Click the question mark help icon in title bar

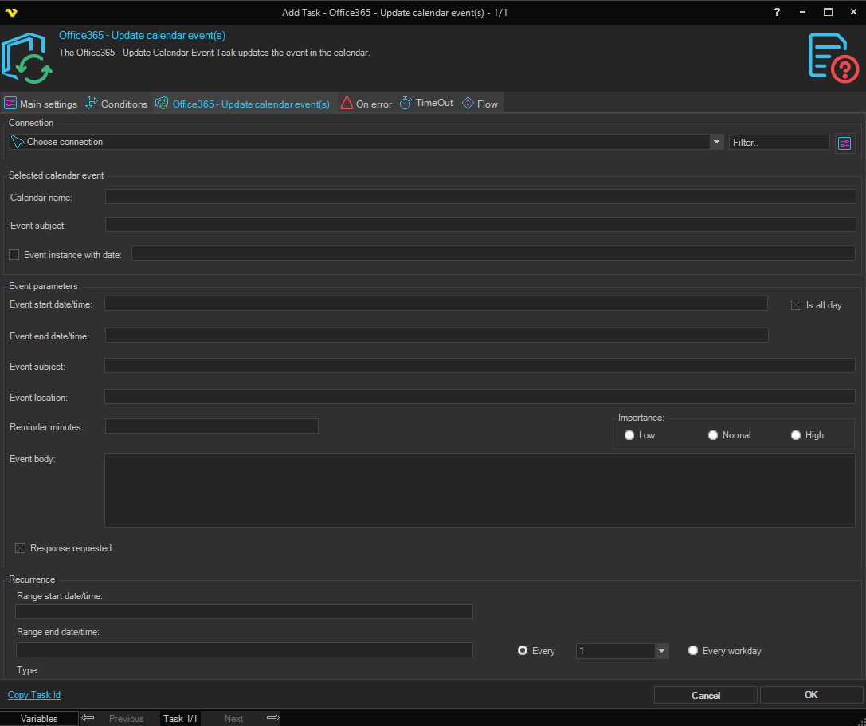pyautogui.click(x=778, y=12)
